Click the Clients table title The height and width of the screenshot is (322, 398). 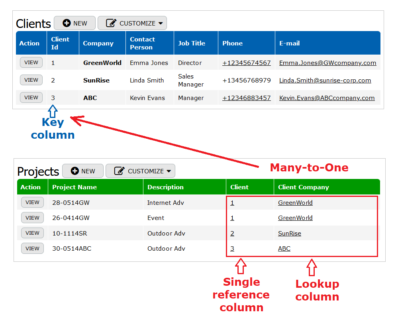point(33,24)
